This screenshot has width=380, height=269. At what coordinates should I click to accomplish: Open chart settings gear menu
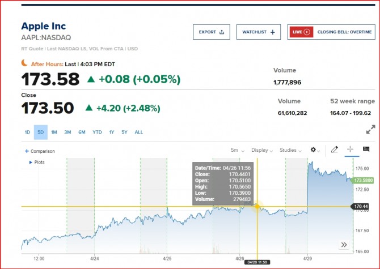pos(314,150)
